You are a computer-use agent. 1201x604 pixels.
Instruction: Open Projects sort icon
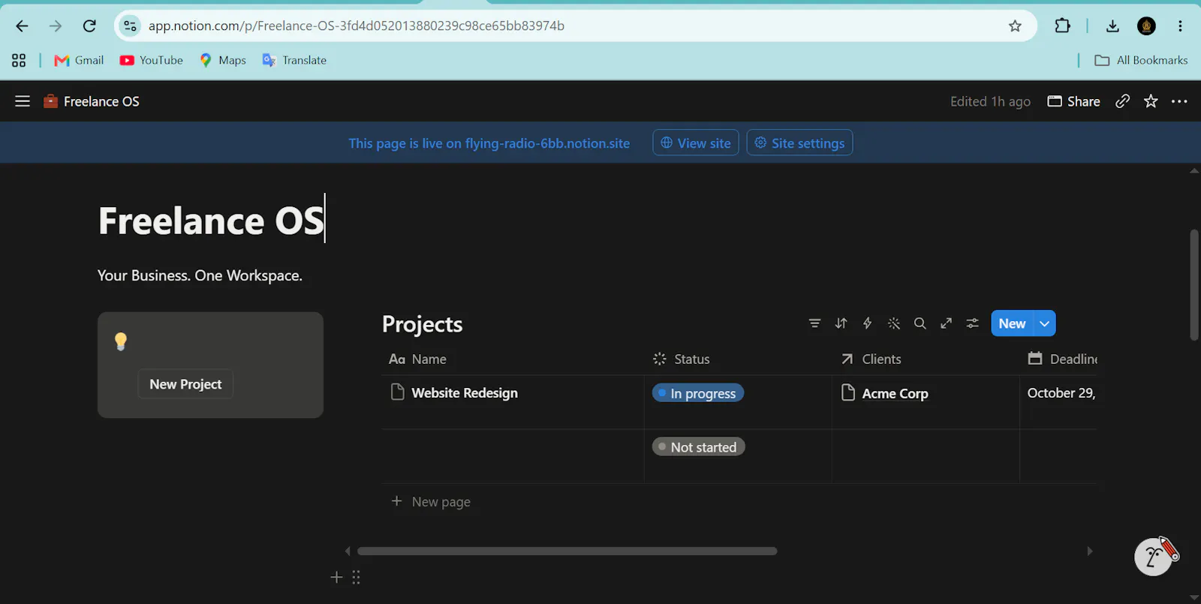point(841,323)
